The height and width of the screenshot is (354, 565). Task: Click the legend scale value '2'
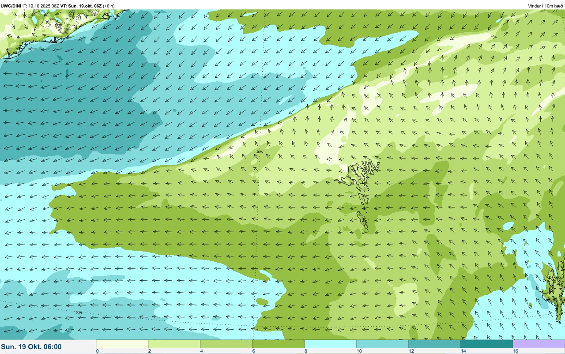tap(149, 351)
